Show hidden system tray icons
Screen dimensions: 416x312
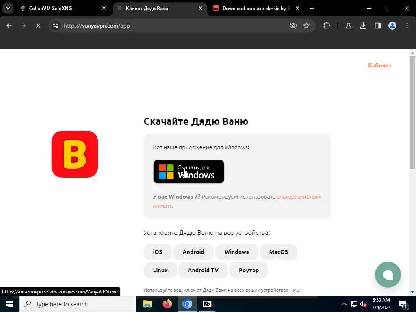pyautogui.click(x=344, y=304)
